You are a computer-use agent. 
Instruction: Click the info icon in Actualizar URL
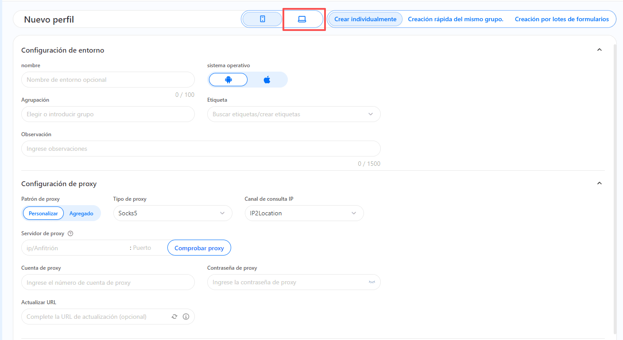pyautogui.click(x=186, y=317)
